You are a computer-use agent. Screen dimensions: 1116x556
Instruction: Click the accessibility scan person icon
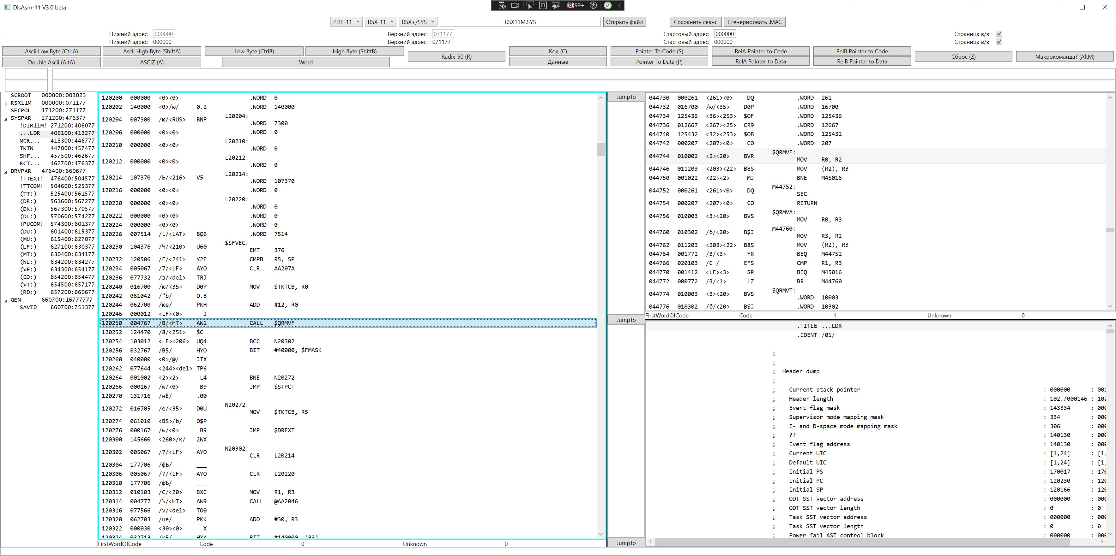click(594, 5)
